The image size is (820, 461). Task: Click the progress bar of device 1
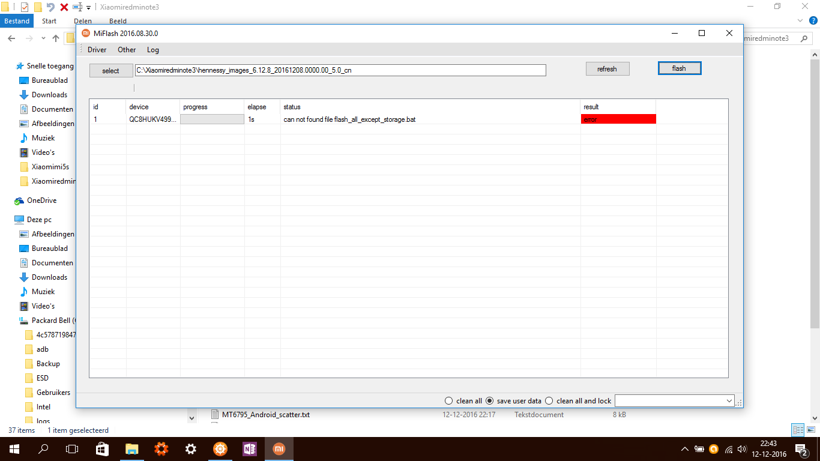212,119
